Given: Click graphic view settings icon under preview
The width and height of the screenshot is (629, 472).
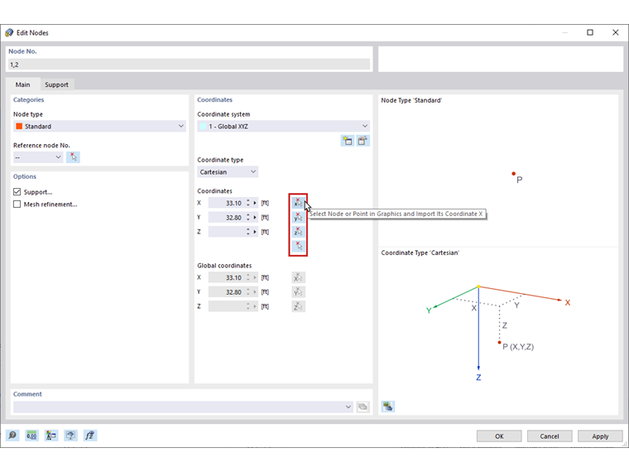Looking at the screenshot, I should [x=388, y=407].
